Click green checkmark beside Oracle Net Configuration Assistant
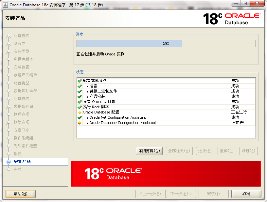The width and height of the screenshot is (267, 202). tap(80, 117)
